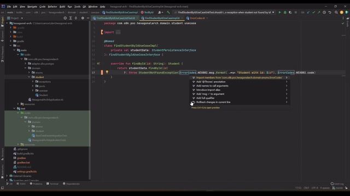Select build.gradle.kts file

tap(24, 154)
